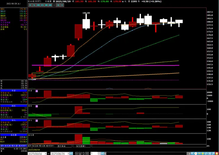This screenshot has height=155, width=219.
Task: Open the 法人 sub-chart list icon
Action: coord(37,121)
